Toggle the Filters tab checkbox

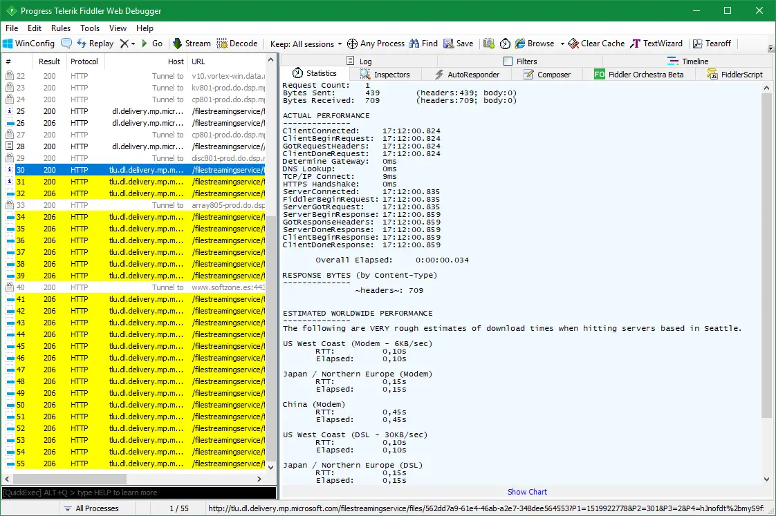click(508, 61)
